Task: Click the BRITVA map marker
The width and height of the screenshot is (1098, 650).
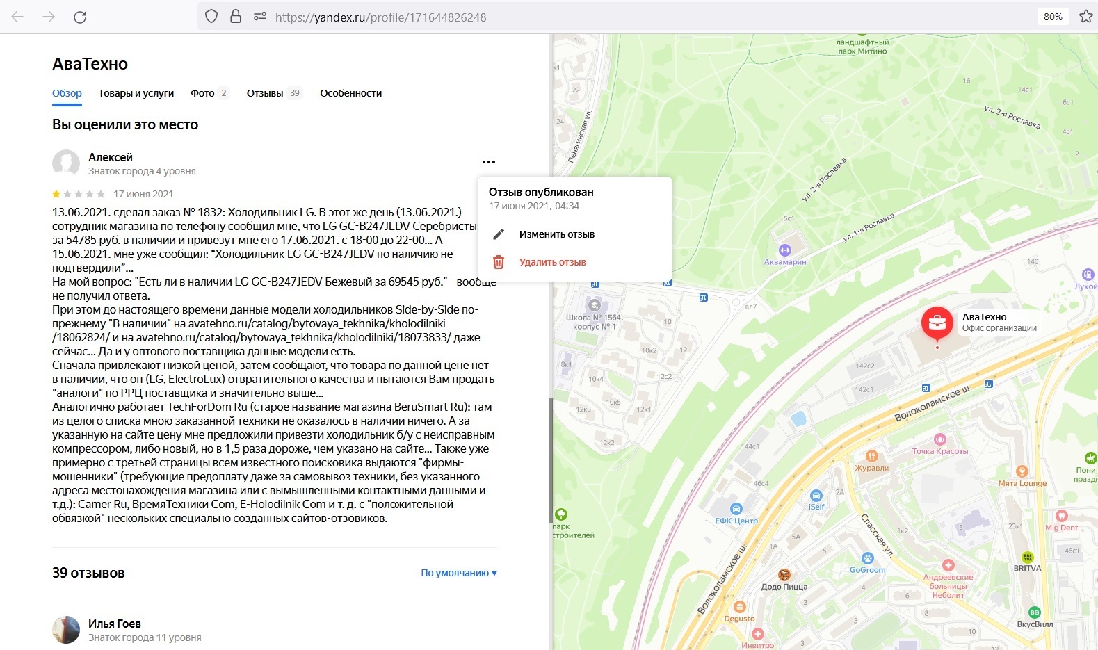Action: click(x=1027, y=557)
